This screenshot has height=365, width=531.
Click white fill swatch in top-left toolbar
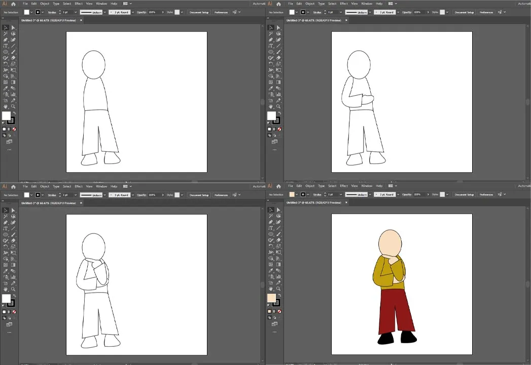coord(6,115)
